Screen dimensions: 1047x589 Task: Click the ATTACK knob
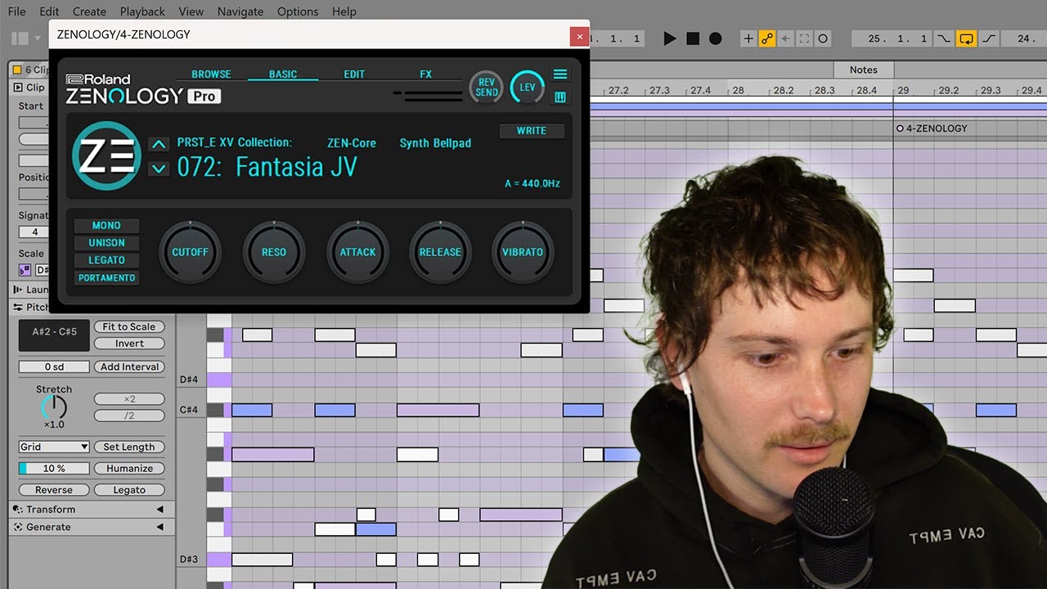pos(357,252)
